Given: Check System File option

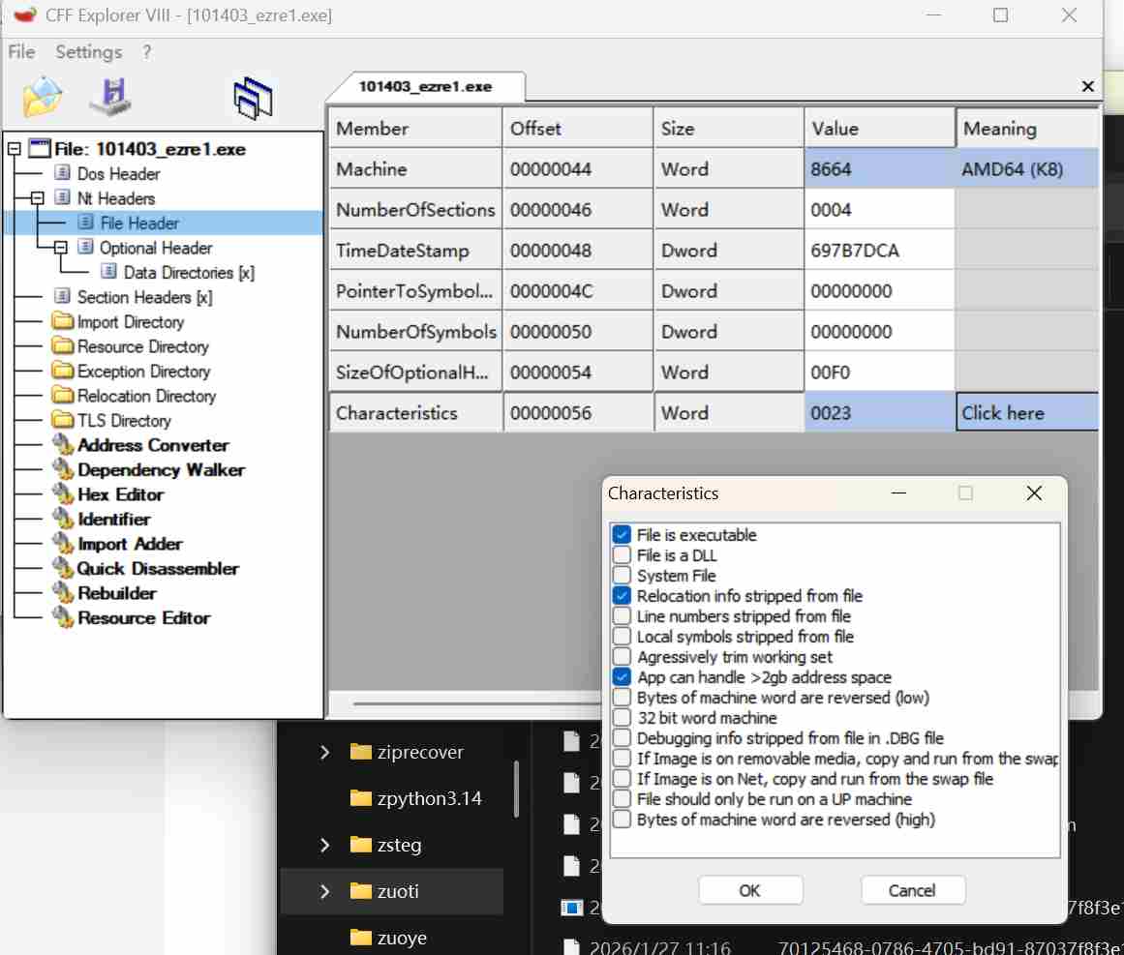Looking at the screenshot, I should click(623, 576).
